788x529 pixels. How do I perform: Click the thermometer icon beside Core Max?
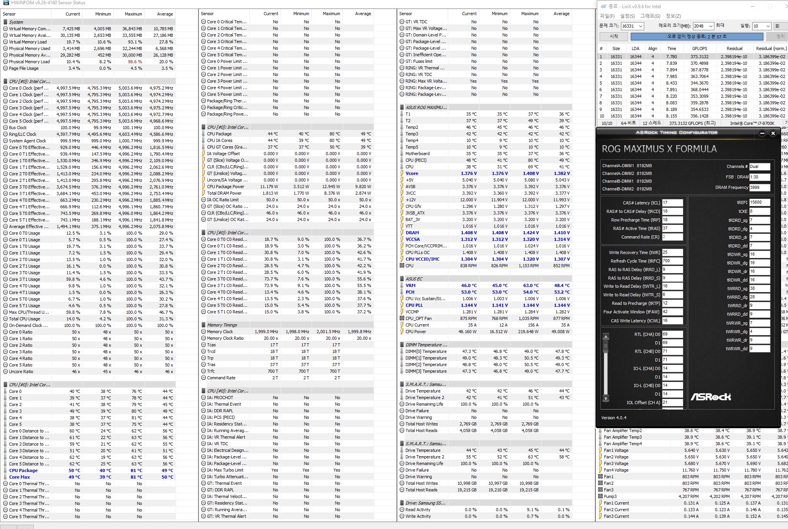pos(5,477)
